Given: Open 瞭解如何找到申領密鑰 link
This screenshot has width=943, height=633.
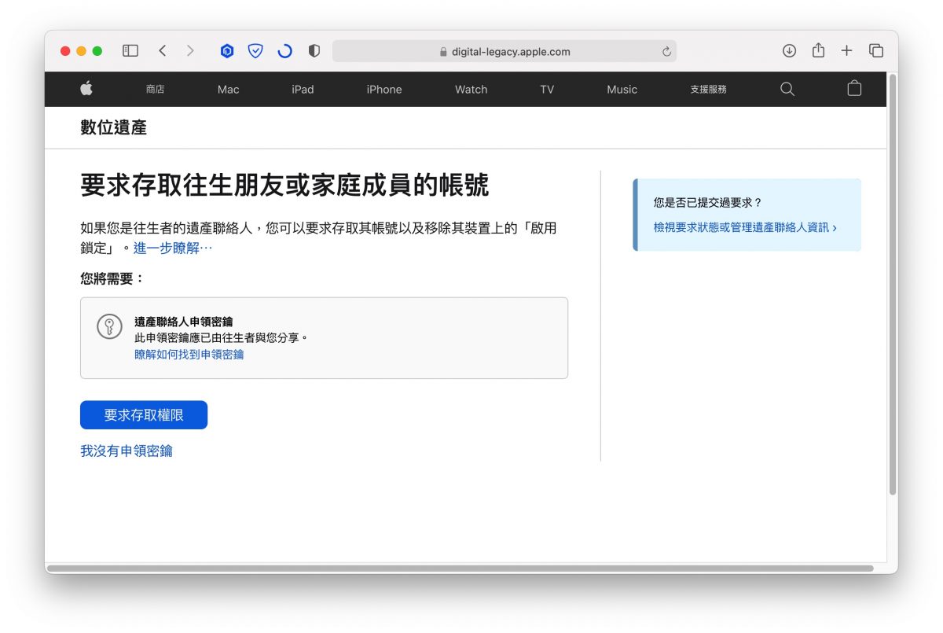Looking at the screenshot, I should pyautogui.click(x=189, y=355).
